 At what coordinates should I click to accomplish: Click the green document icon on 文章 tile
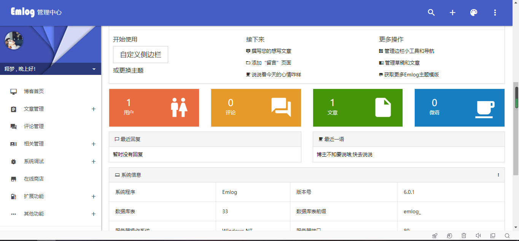click(x=384, y=108)
